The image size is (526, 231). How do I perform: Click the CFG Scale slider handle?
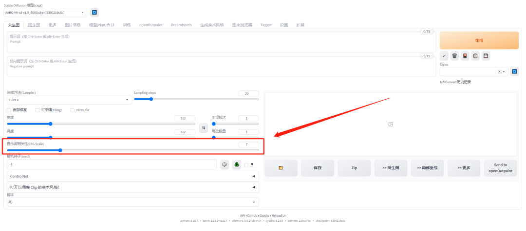(60, 150)
